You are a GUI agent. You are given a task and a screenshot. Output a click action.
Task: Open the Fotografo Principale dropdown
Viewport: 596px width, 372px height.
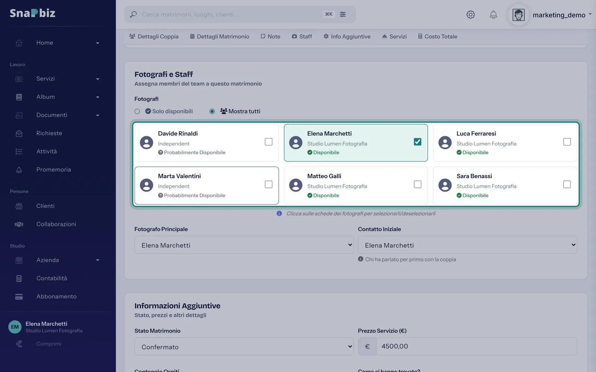(244, 245)
